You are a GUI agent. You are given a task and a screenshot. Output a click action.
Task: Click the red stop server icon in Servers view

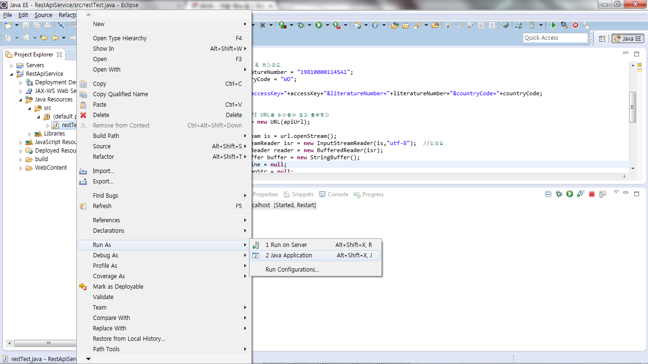tap(592, 194)
